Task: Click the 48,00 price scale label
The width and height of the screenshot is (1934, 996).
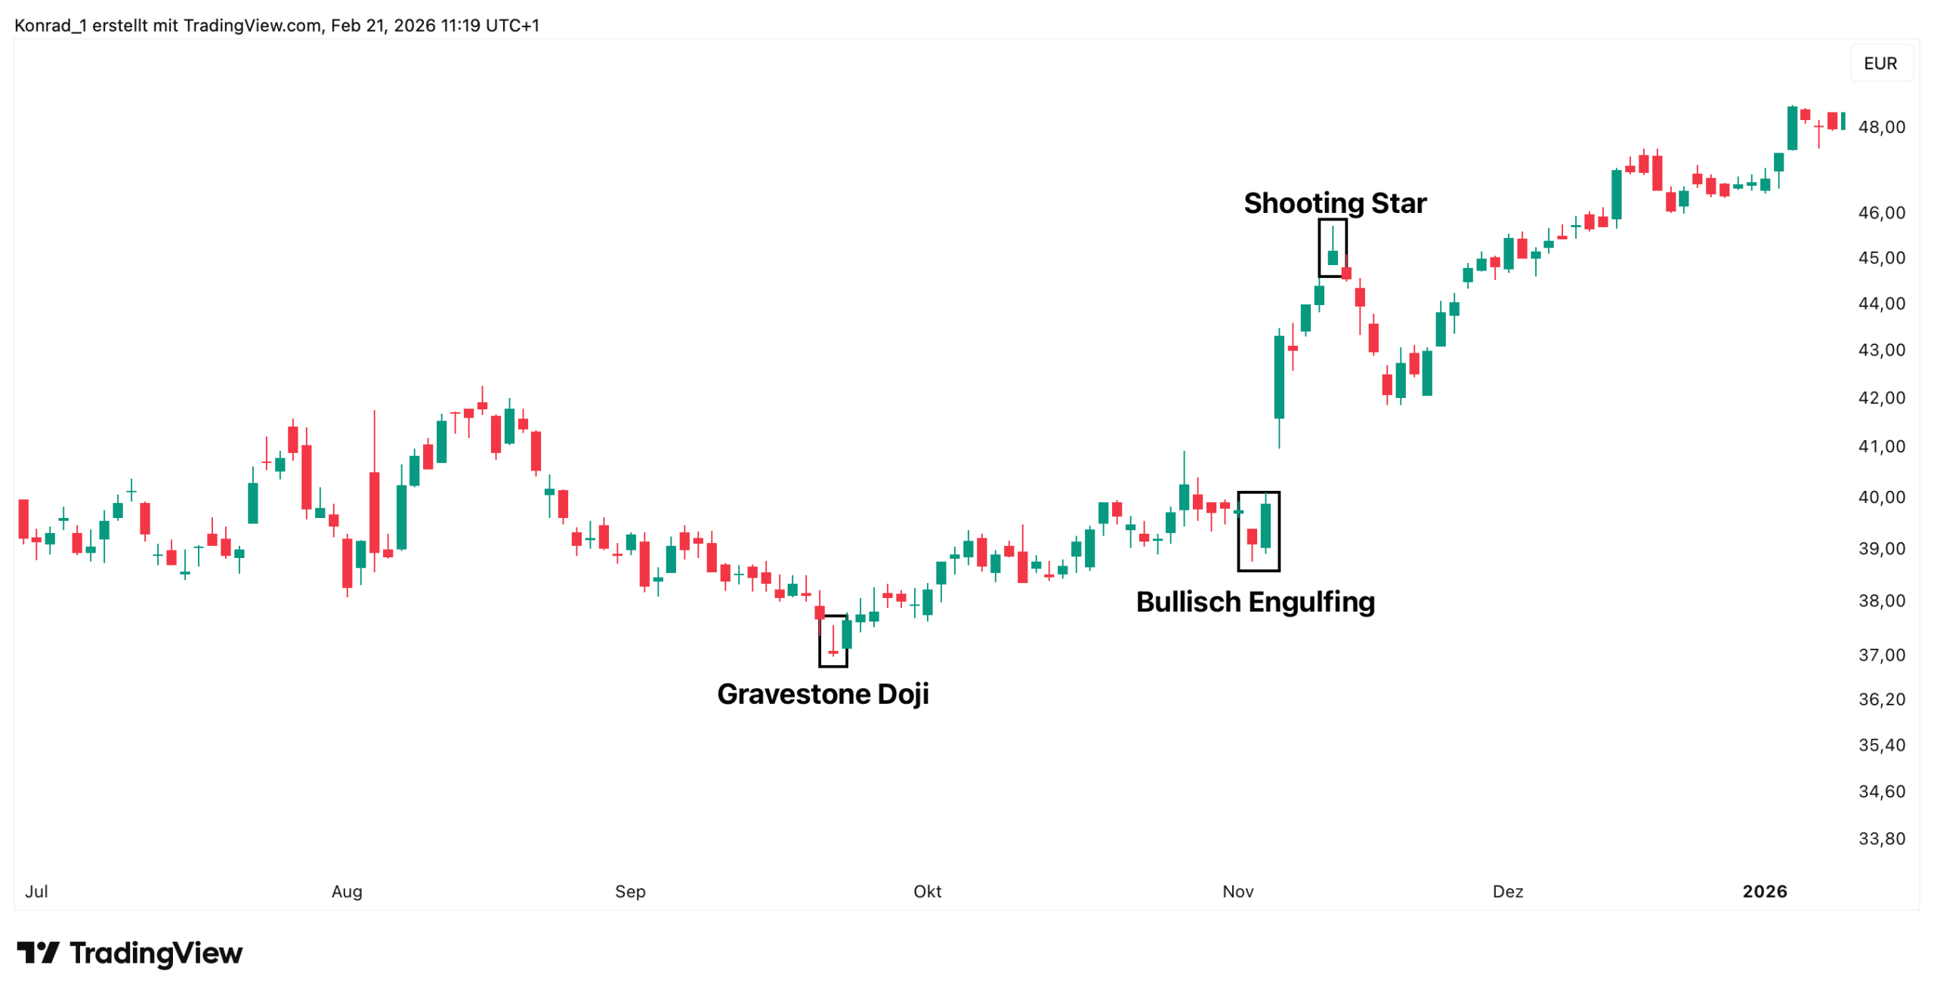Action: [1881, 127]
